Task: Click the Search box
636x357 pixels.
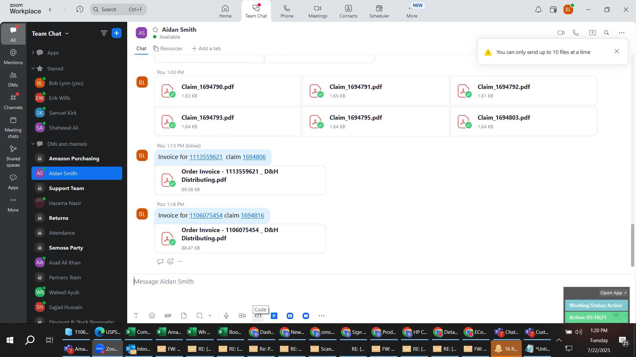Action: [x=118, y=9]
